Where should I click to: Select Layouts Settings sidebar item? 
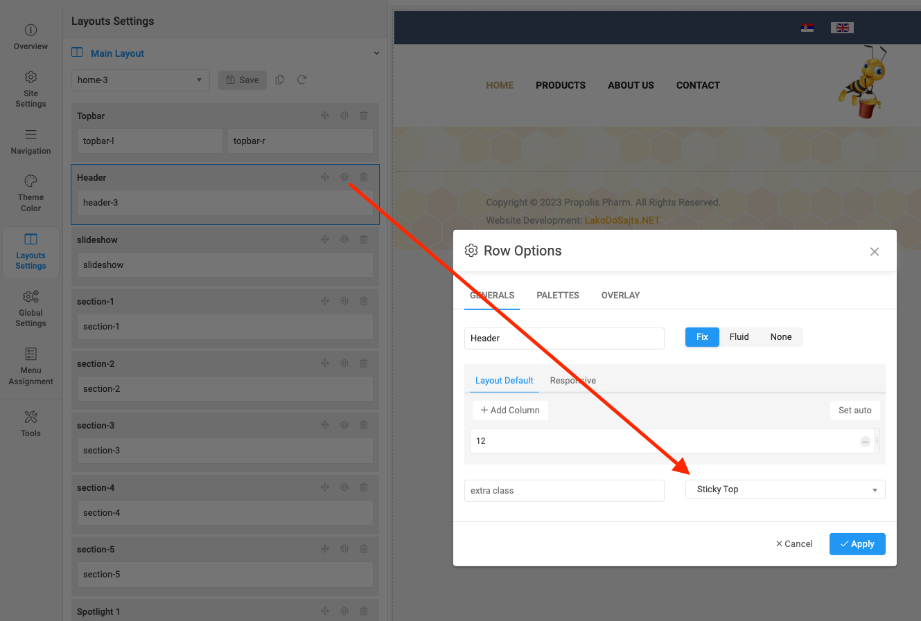[x=30, y=252]
